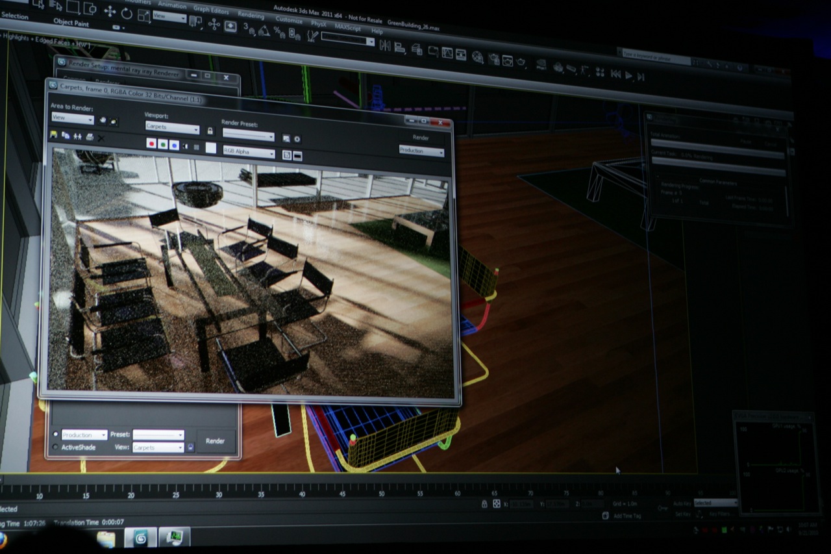Save the rendered image using the disk icon
Viewport: 831px width, 554px height.
tap(53, 134)
